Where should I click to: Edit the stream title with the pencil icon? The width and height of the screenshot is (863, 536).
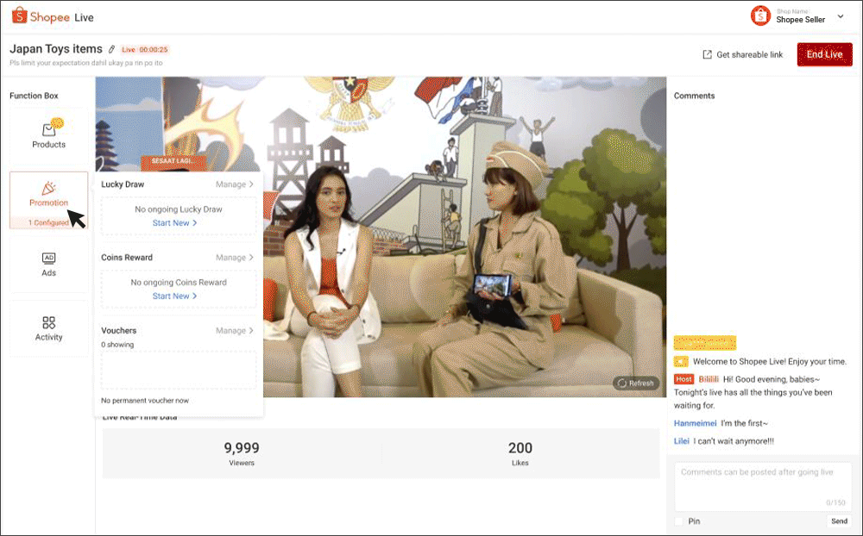[x=110, y=49]
